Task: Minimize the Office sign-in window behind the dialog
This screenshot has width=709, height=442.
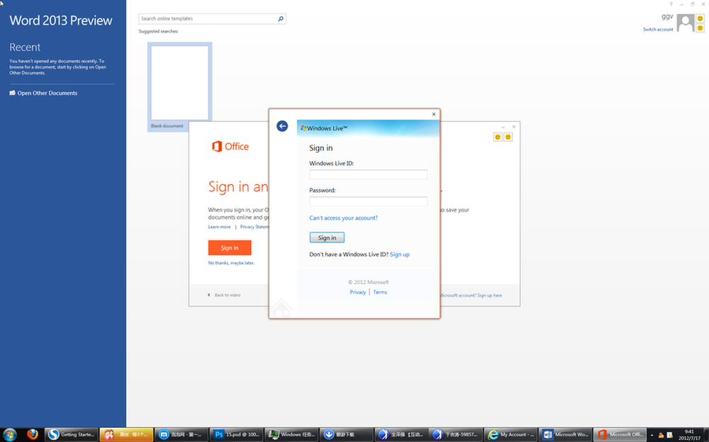Action: point(503,127)
